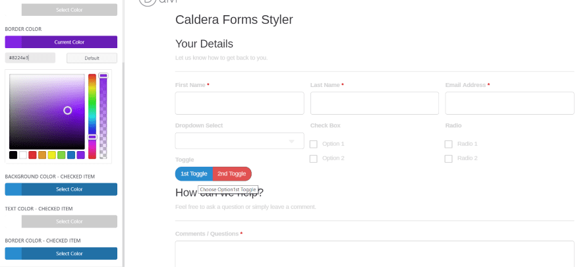Pick the white palette swatch
The height and width of the screenshot is (267, 580).
(x=23, y=155)
